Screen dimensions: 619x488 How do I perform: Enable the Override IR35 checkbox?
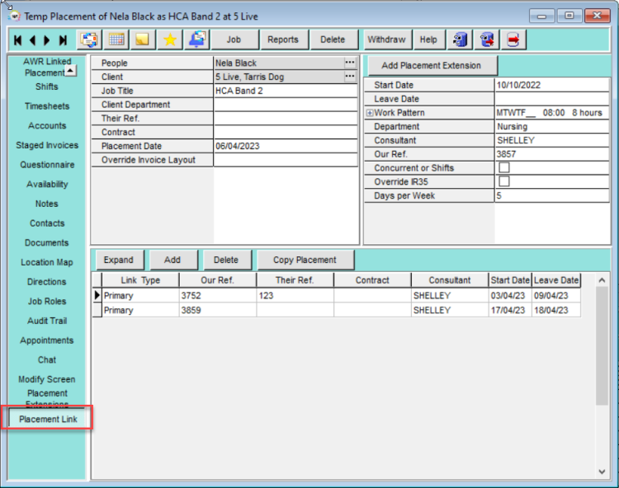[x=504, y=181]
